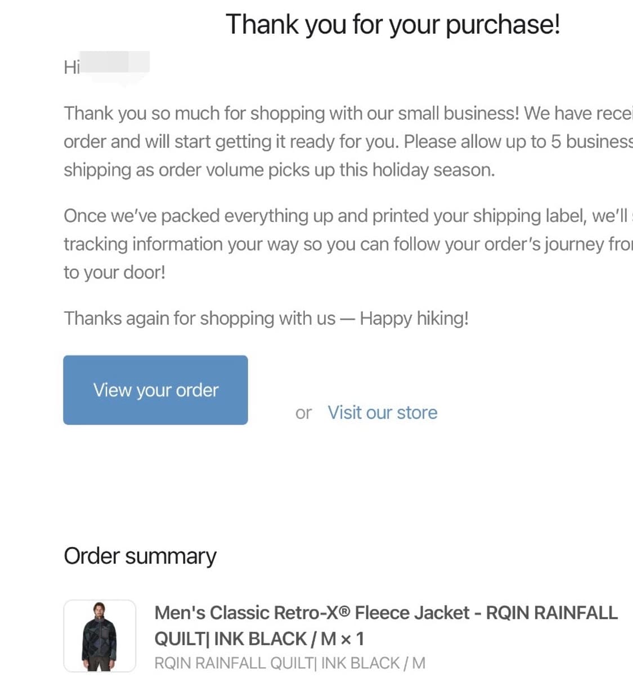Click "Thanks again for shopping with us" text
This screenshot has width=633, height=688.
(x=199, y=318)
